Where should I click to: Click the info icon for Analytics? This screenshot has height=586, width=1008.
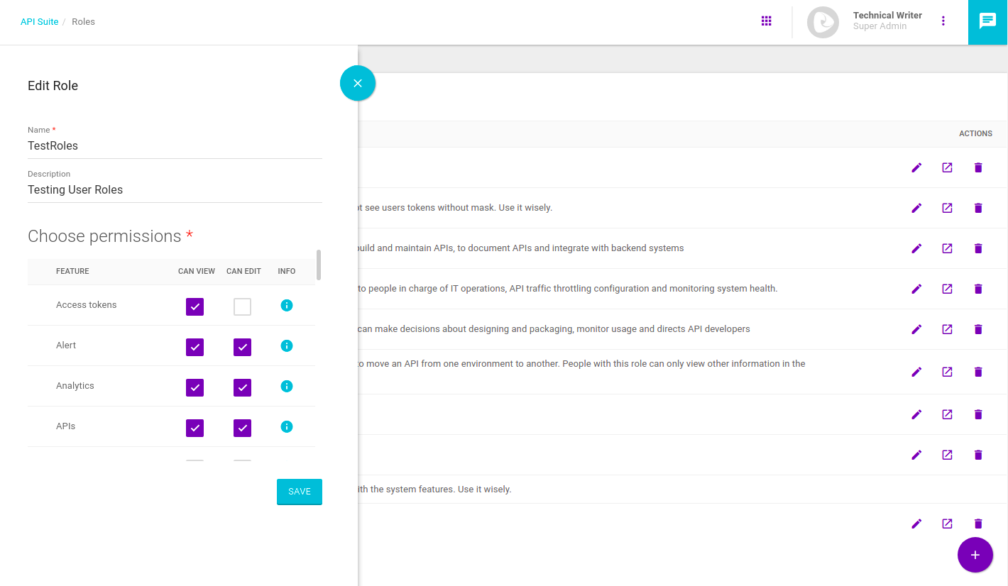coord(287,386)
